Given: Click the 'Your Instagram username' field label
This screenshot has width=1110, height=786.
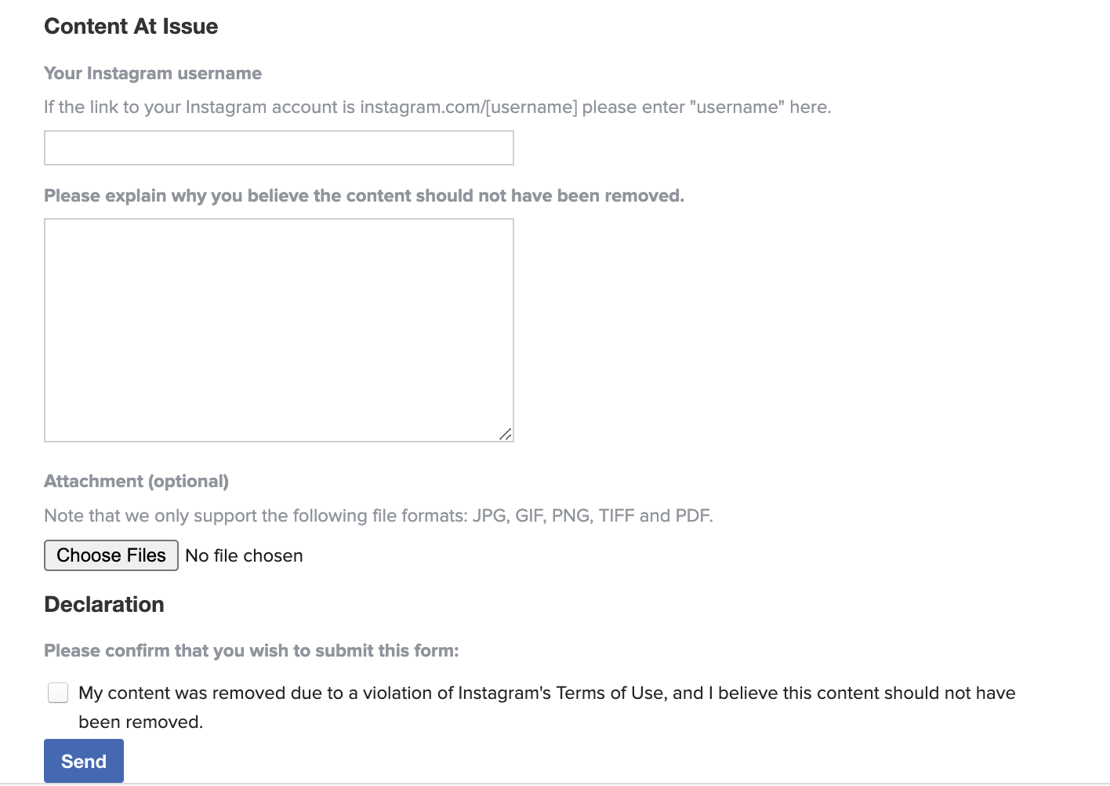Looking at the screenshot, I should coord(153,73).
